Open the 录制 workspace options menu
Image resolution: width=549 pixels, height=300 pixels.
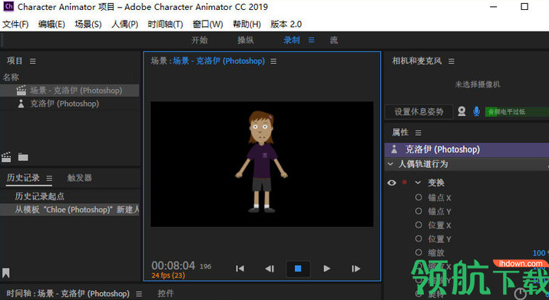pyautogui.click(x=311, y=40)
